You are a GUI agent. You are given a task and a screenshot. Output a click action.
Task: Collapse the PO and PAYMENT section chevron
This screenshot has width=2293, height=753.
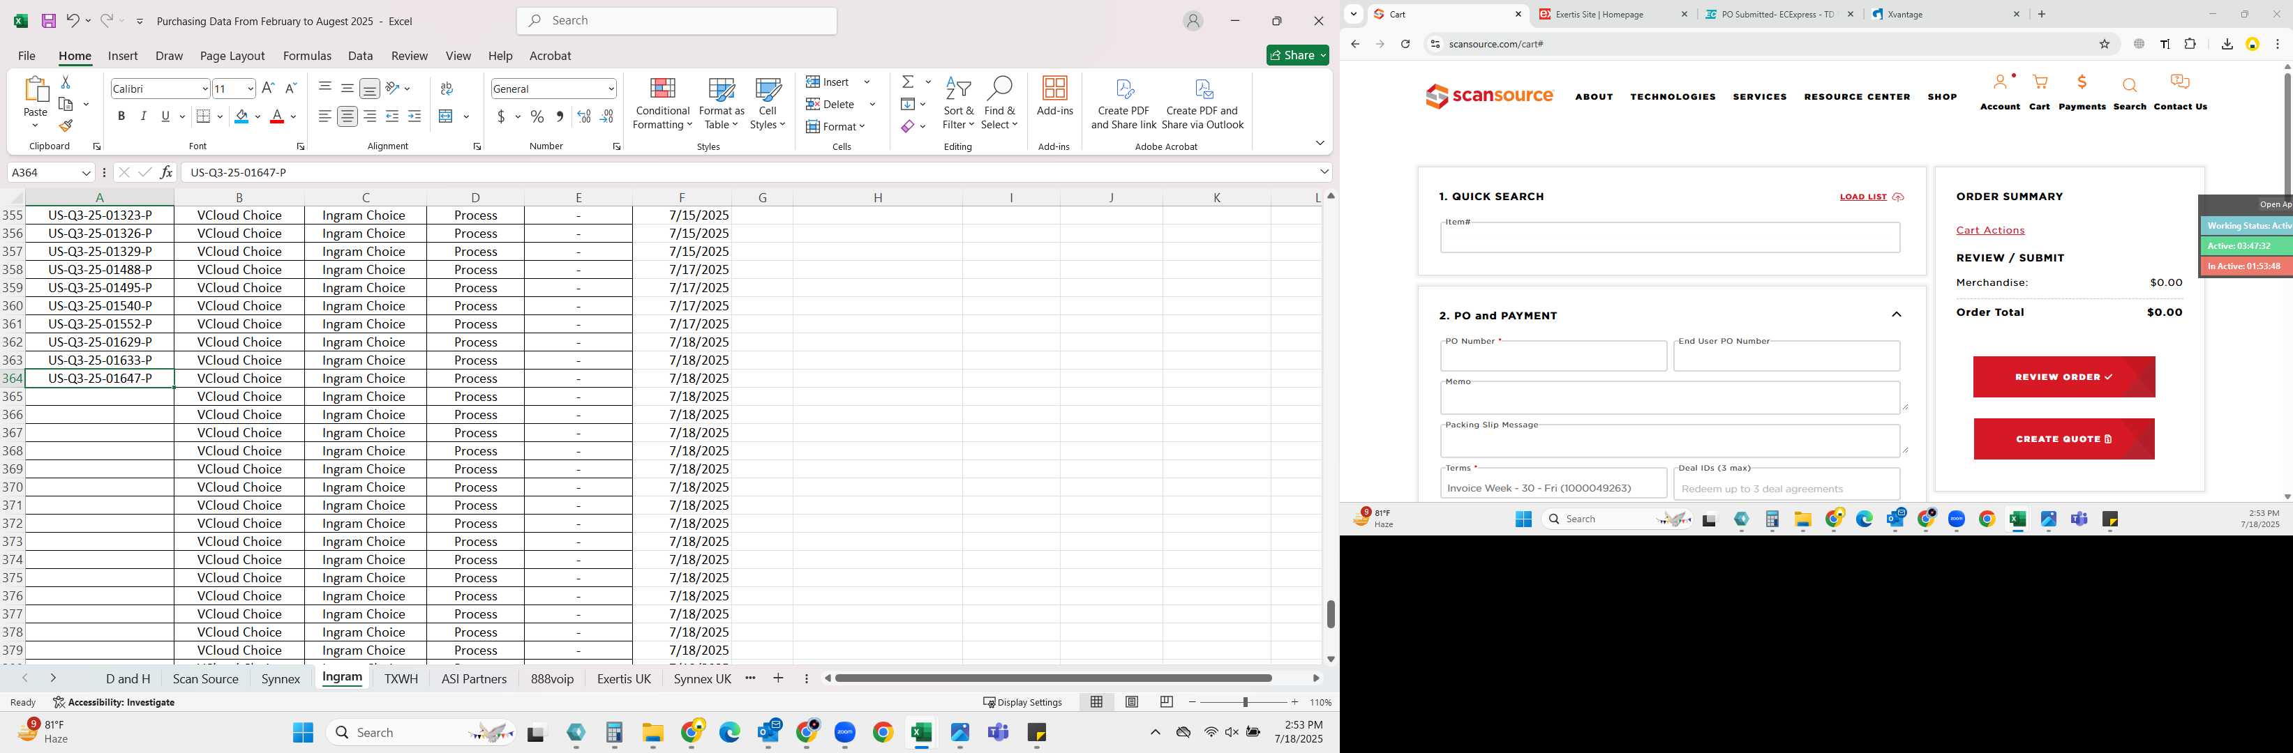(x=1896, y=314)
